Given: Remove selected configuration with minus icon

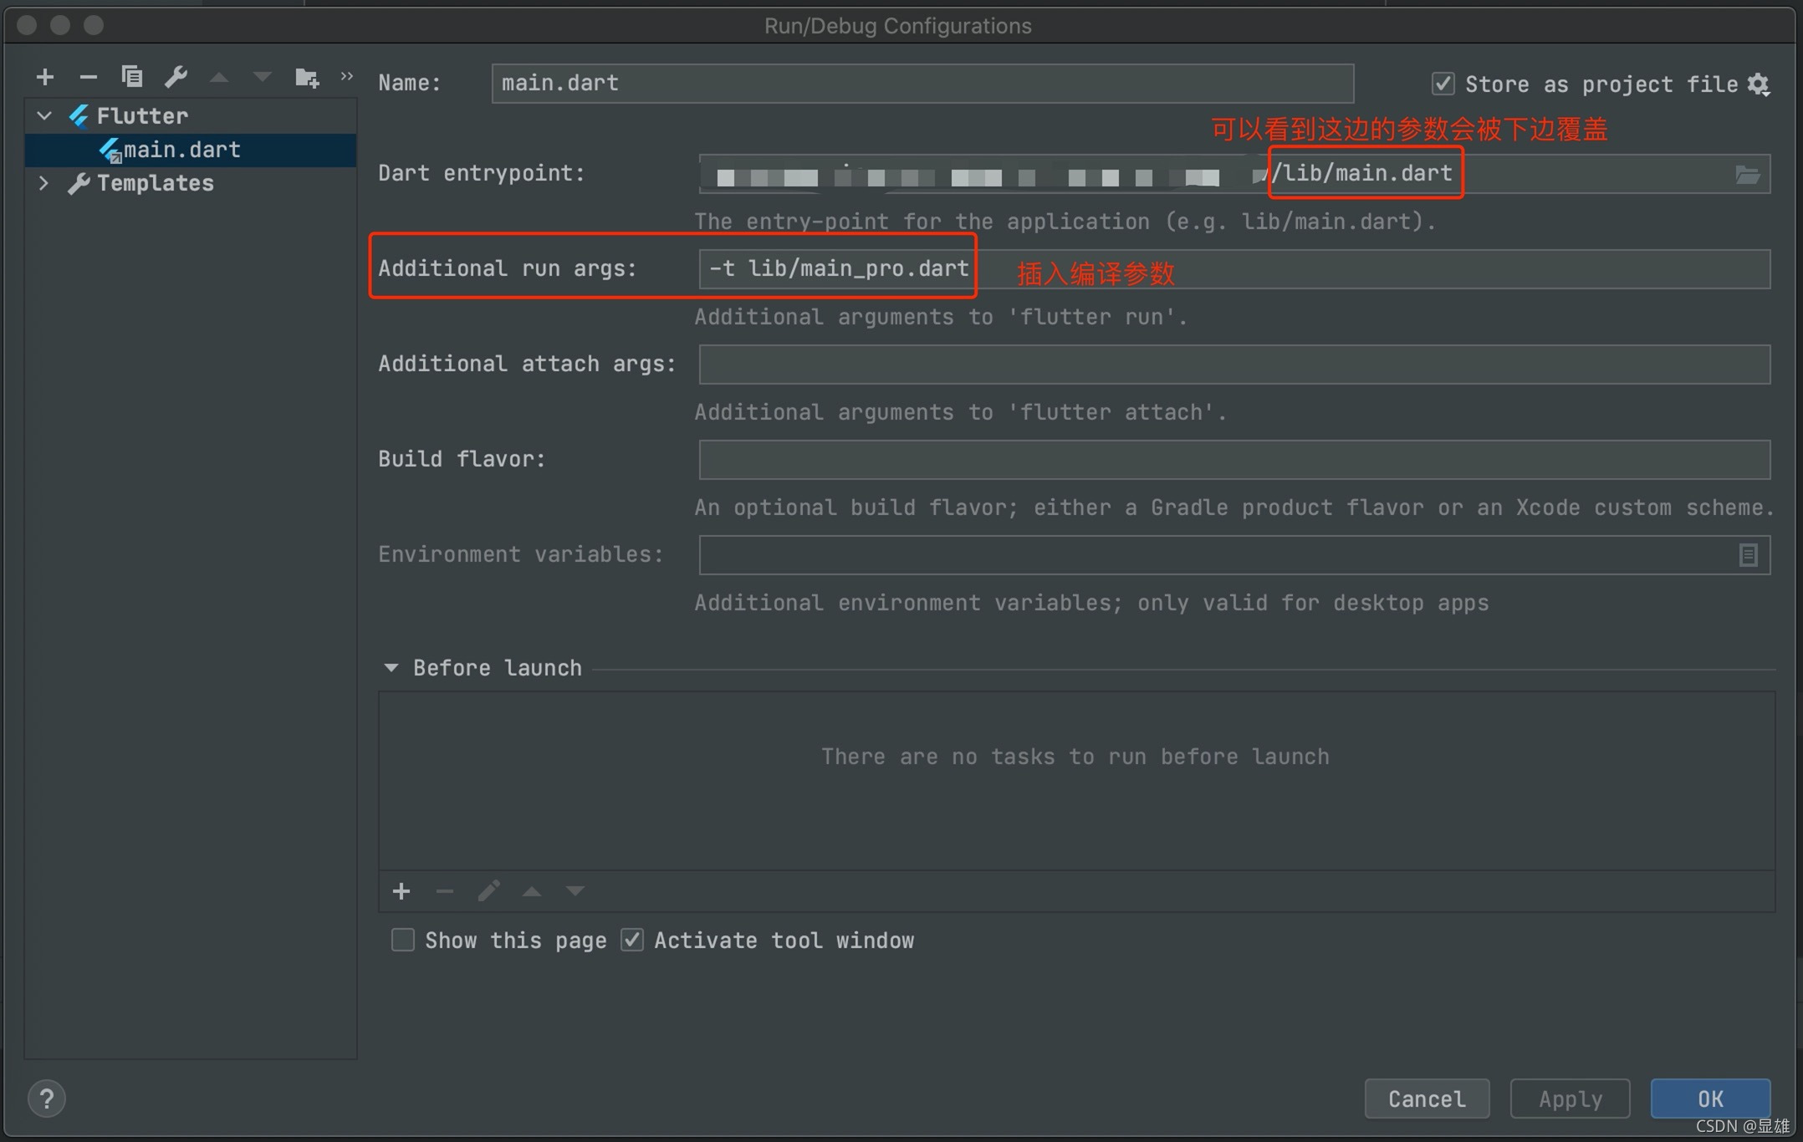Looking at the screenshot, I should point(88,78).
